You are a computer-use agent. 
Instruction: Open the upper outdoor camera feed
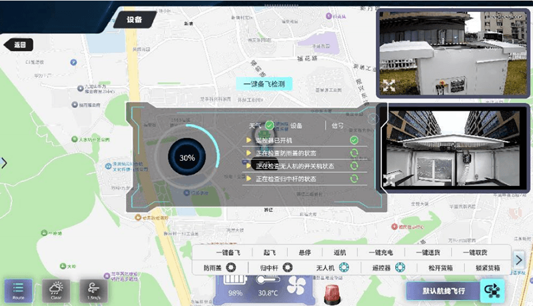point(453,53)
